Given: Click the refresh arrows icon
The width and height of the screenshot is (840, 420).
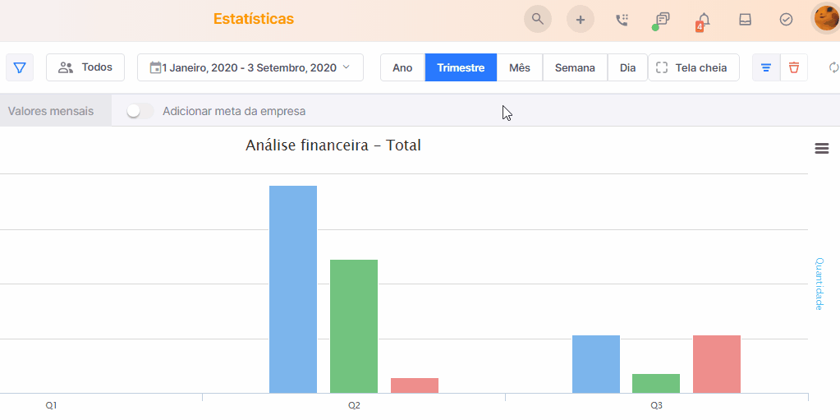Looking at the screenshot, I should coord(833,67).
